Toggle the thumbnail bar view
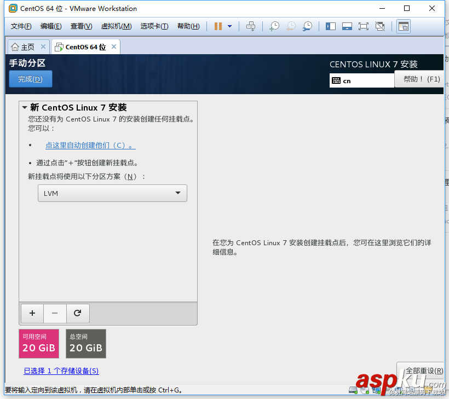This screenshot has height=399, width=449. (x=347, y=26)
